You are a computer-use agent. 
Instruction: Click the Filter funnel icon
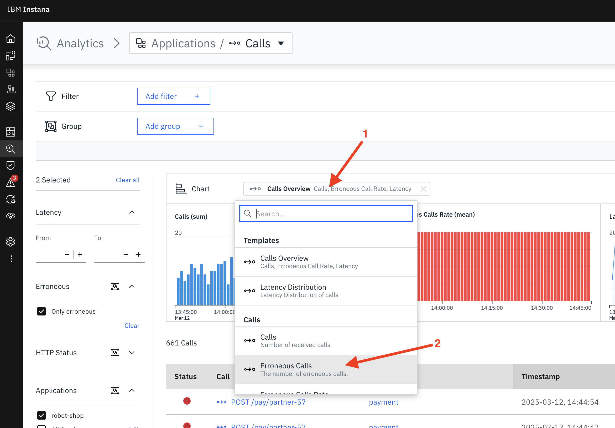[51, 96]
